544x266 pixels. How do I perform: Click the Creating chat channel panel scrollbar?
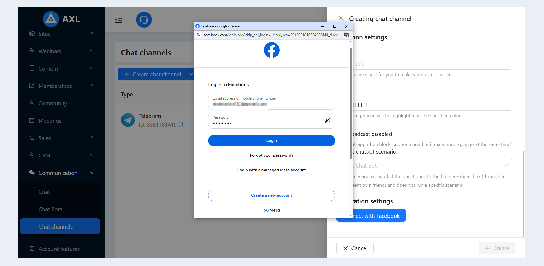(x=523, y=194)
